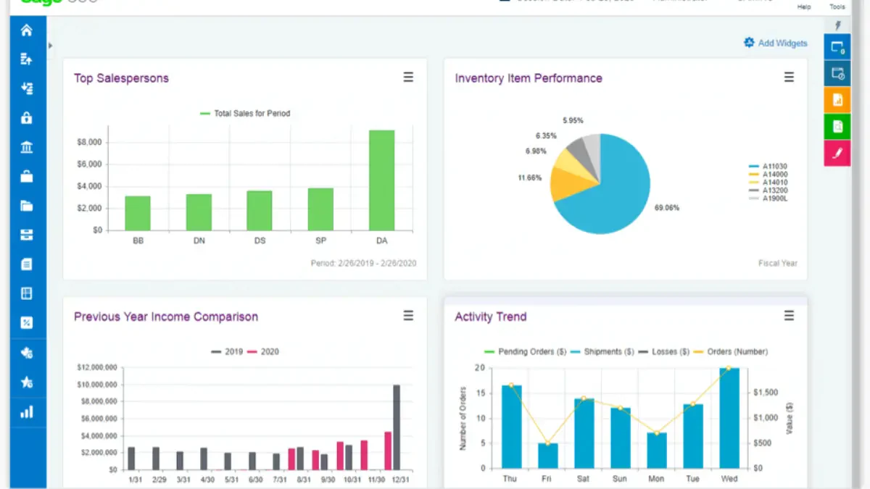This screenshot has height=489, width=870.
Task: Open the star-with-gear sidebar icon
Action: pyautogui.click(x=27, y=383)
